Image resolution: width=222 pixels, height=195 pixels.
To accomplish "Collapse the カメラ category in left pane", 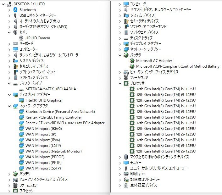I will tap(9, 33).
